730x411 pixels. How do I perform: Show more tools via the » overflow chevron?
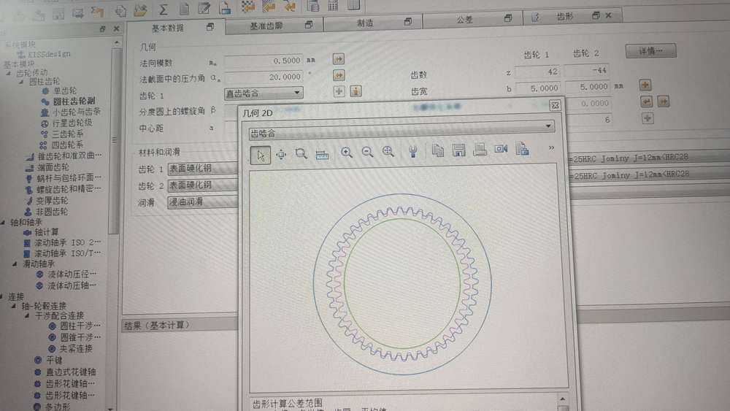[x=551, y=147]
